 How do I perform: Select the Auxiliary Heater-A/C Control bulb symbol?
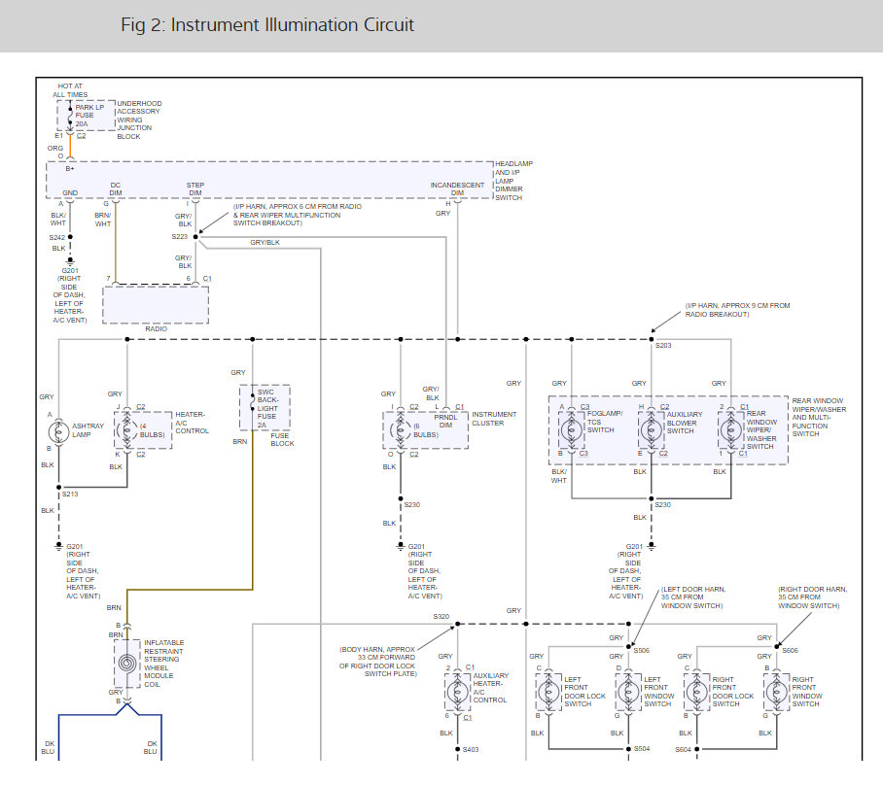point(457,693)
